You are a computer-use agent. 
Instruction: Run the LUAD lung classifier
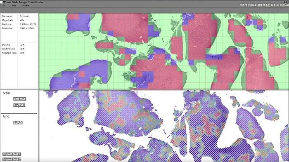tap(18, 122)
